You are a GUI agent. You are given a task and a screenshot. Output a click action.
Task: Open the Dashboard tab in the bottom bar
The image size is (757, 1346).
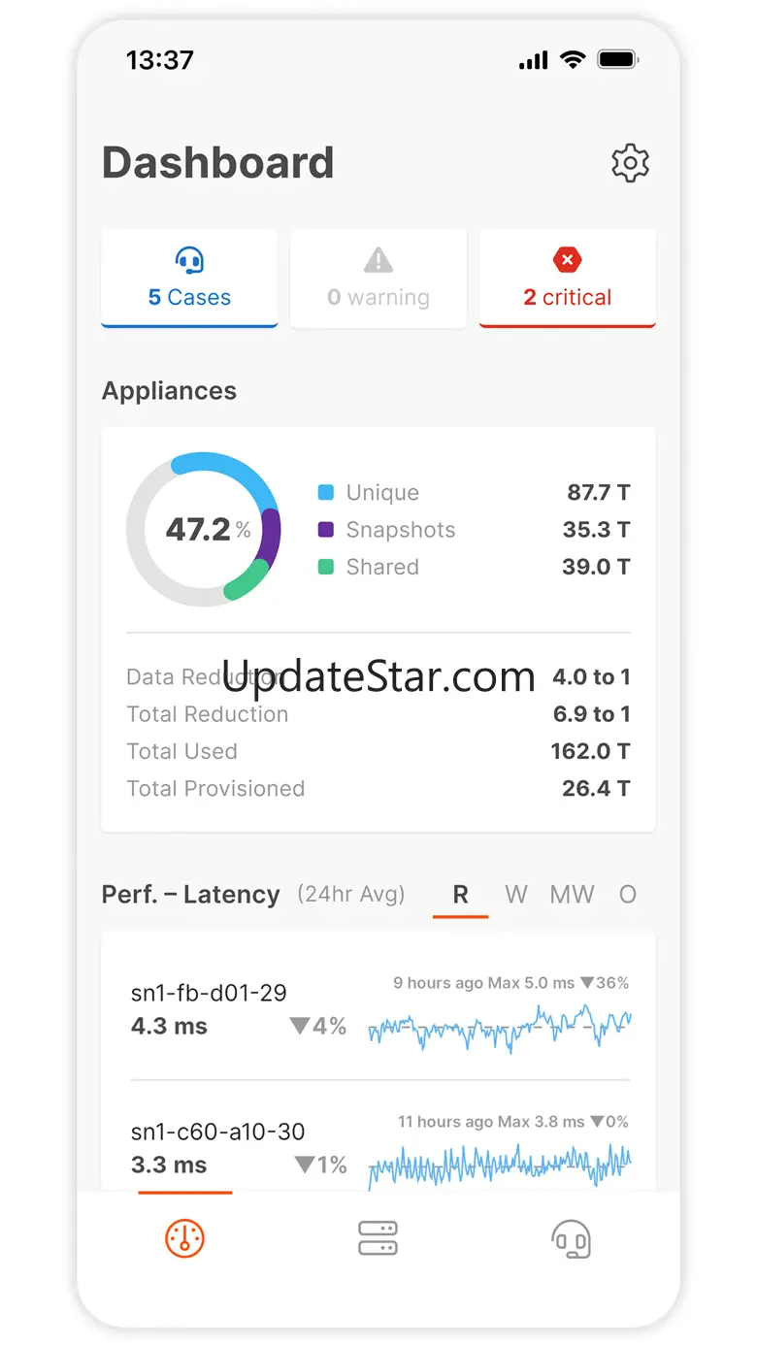point(184,1238)
